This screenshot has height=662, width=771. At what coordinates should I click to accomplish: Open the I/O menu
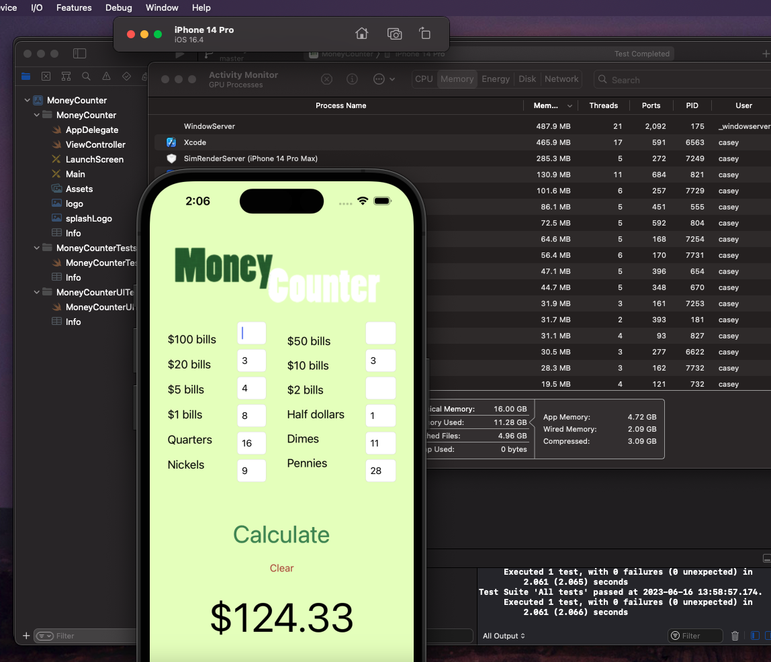pos(37,7)
